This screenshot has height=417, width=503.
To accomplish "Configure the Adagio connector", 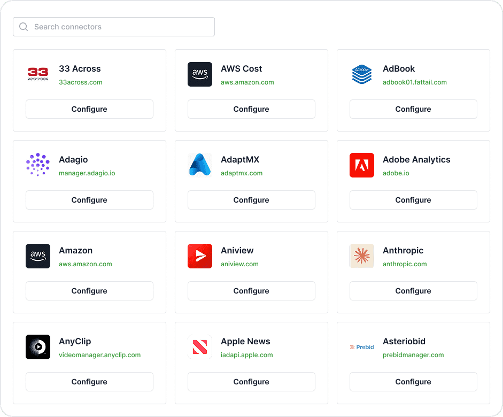I will (x=89, y=200).
